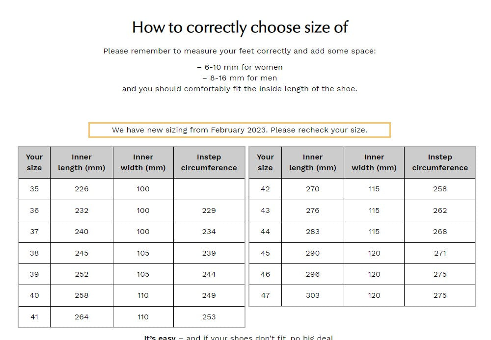The image size is (491, 340).
Task: Select the size 42 cell
Action: pyautogui.click(x=265, y=189)
